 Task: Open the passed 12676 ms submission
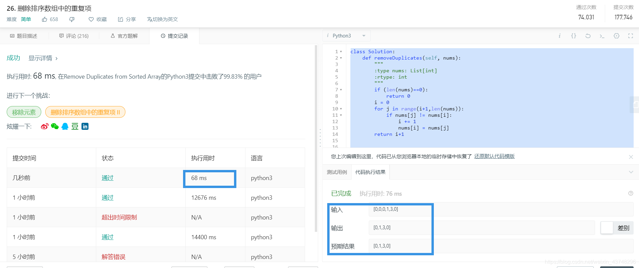[108, 198]
